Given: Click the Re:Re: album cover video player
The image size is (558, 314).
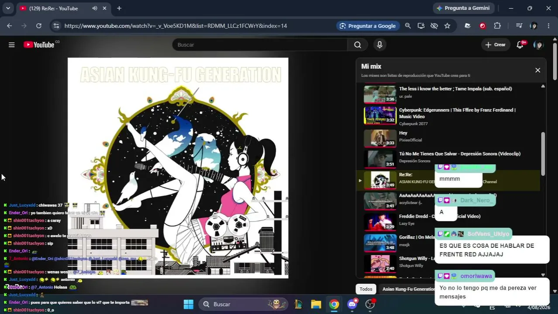Looking at the screenshot, I should coord(178,168).
